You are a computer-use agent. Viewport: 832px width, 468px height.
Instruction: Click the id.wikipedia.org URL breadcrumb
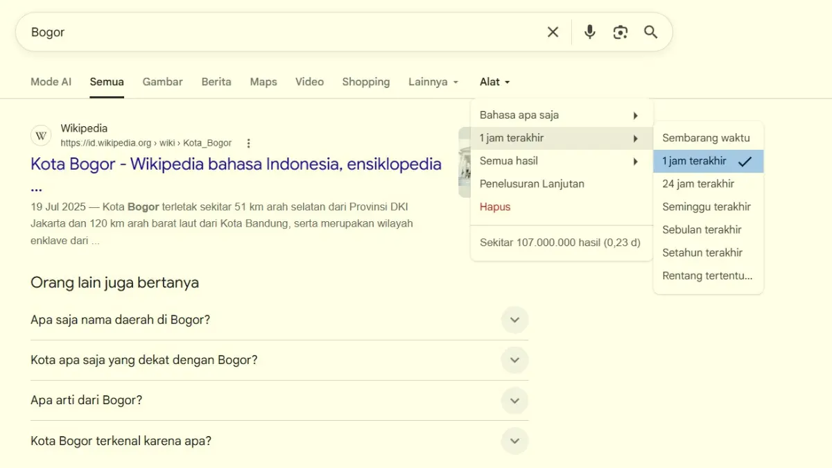(x=146, y=144)
